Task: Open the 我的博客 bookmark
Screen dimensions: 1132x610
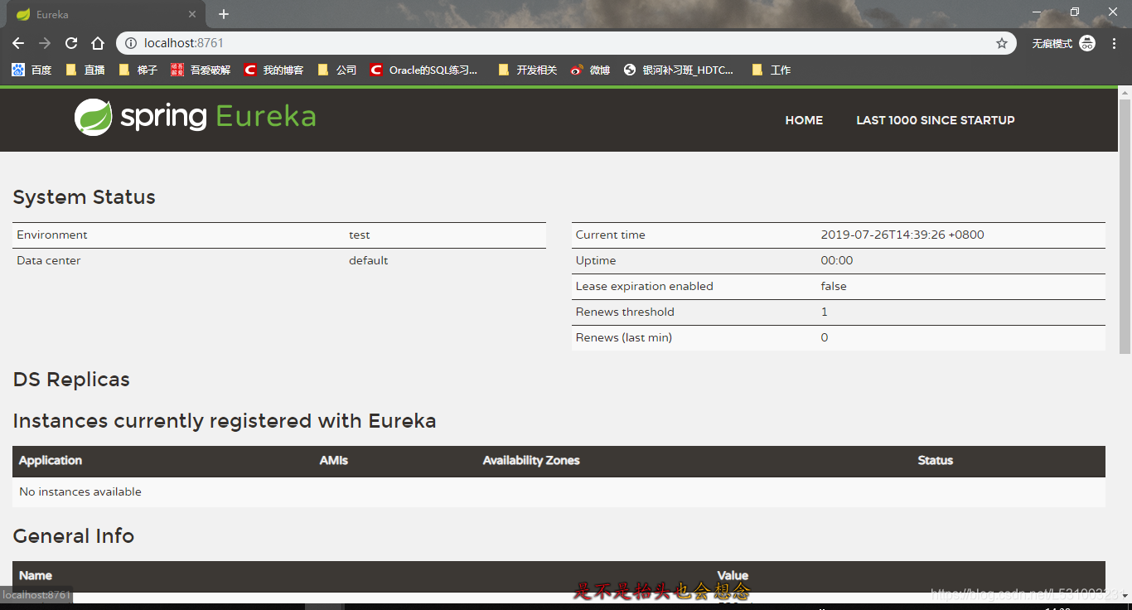Action: pos(273,70)
